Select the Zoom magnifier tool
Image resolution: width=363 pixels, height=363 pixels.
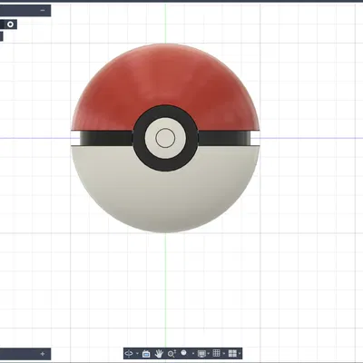[x=172, y=353]
